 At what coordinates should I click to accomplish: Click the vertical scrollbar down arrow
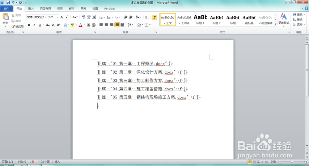point(307,146)
